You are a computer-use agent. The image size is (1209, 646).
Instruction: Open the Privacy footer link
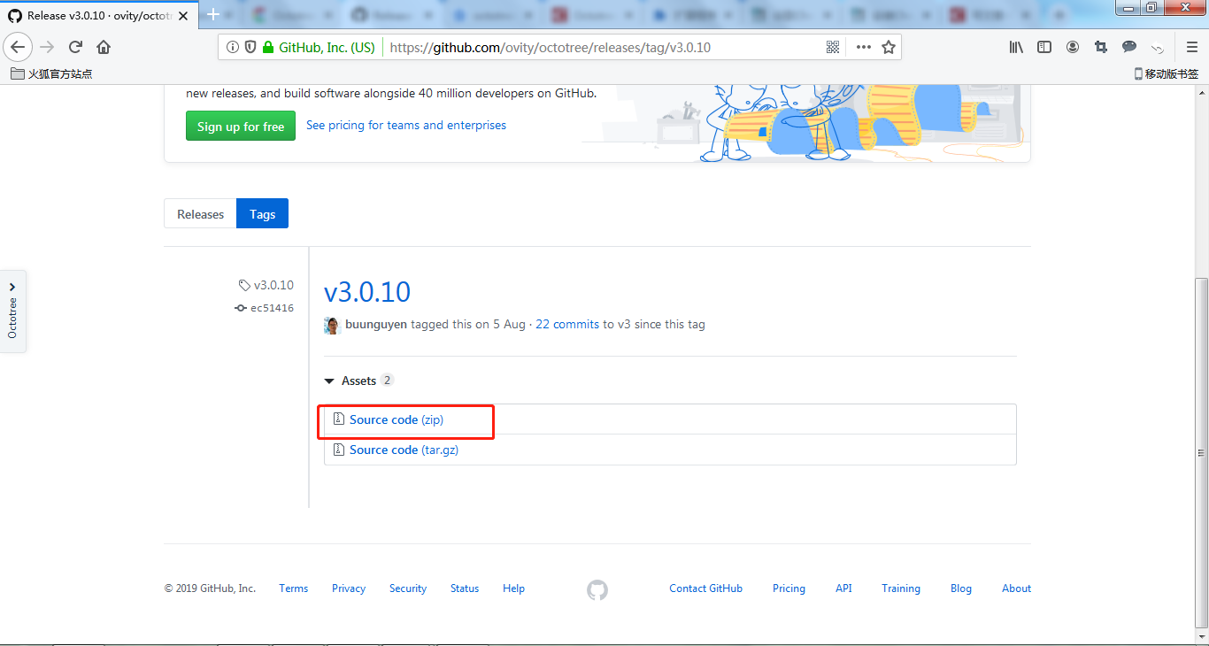coord(349,588)
